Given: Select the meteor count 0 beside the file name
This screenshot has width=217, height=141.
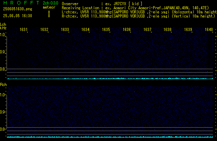Looking at the screenshot, I should tap(49, 12).
